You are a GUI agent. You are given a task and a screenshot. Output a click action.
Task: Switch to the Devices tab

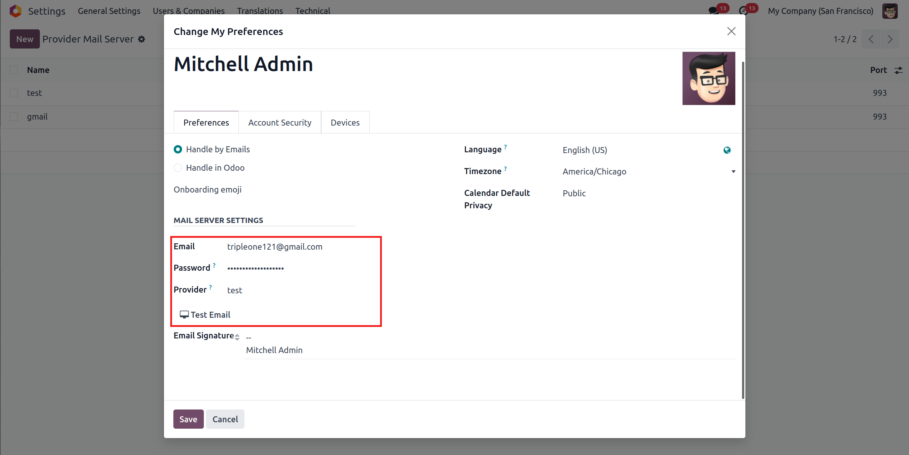(345, 123)
